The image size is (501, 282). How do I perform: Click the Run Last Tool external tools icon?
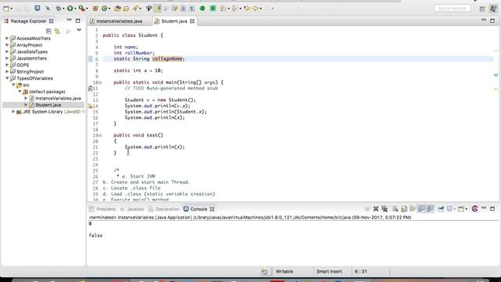pos(81,9)
